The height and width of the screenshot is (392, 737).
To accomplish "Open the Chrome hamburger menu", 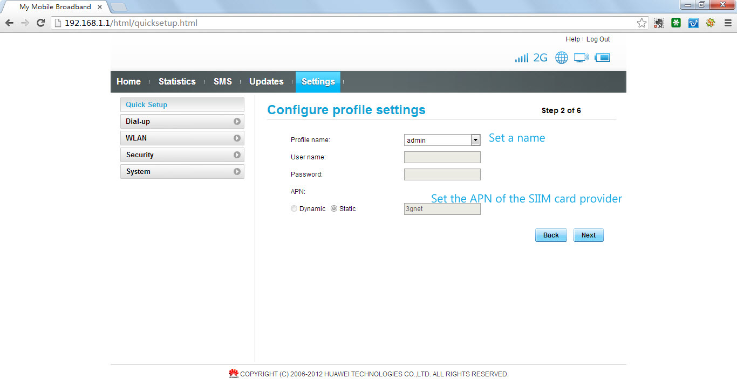I will tap(727, 23).
